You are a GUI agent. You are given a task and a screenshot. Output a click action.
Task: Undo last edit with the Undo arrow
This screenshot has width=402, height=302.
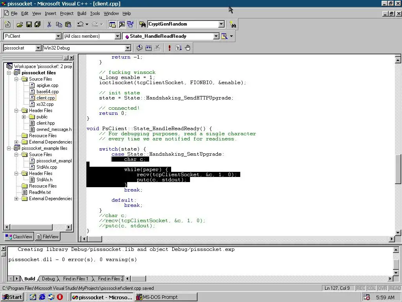click(x=80, y=24)
